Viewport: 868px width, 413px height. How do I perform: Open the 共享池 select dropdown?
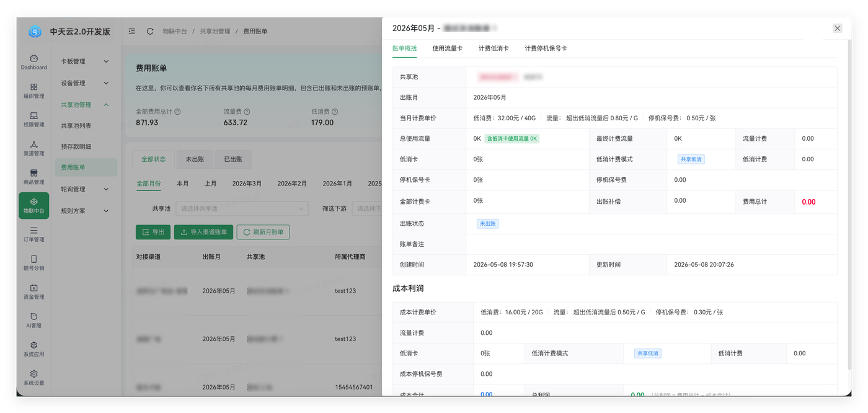point(242,208)
